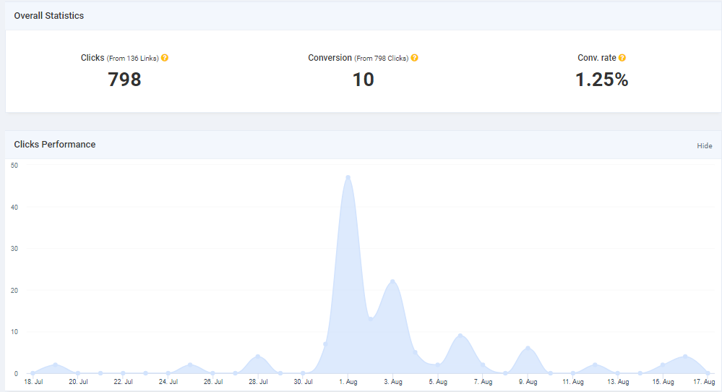Select the 2 Aug dip data point
The width and height of the screenshot is (722, 392).
tap(371, 318)
